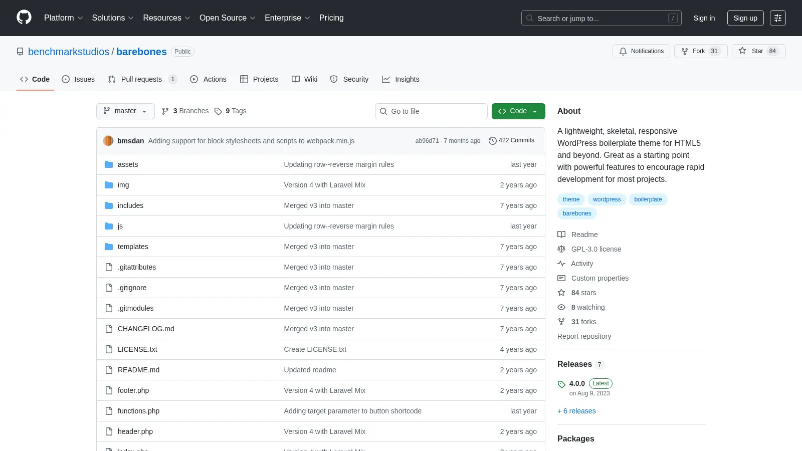This screenshot has width=802, height=451.
Task: Open the command palette icon button
Action: click(x=778, y=18)
